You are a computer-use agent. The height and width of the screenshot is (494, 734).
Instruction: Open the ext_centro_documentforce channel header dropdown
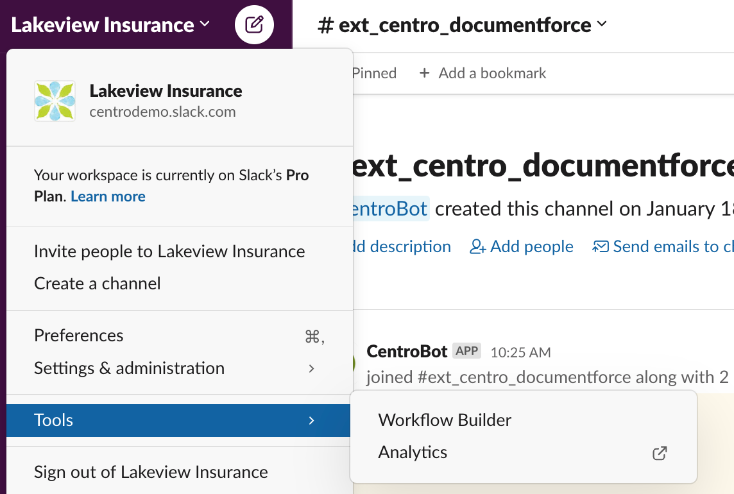[462, 25]
